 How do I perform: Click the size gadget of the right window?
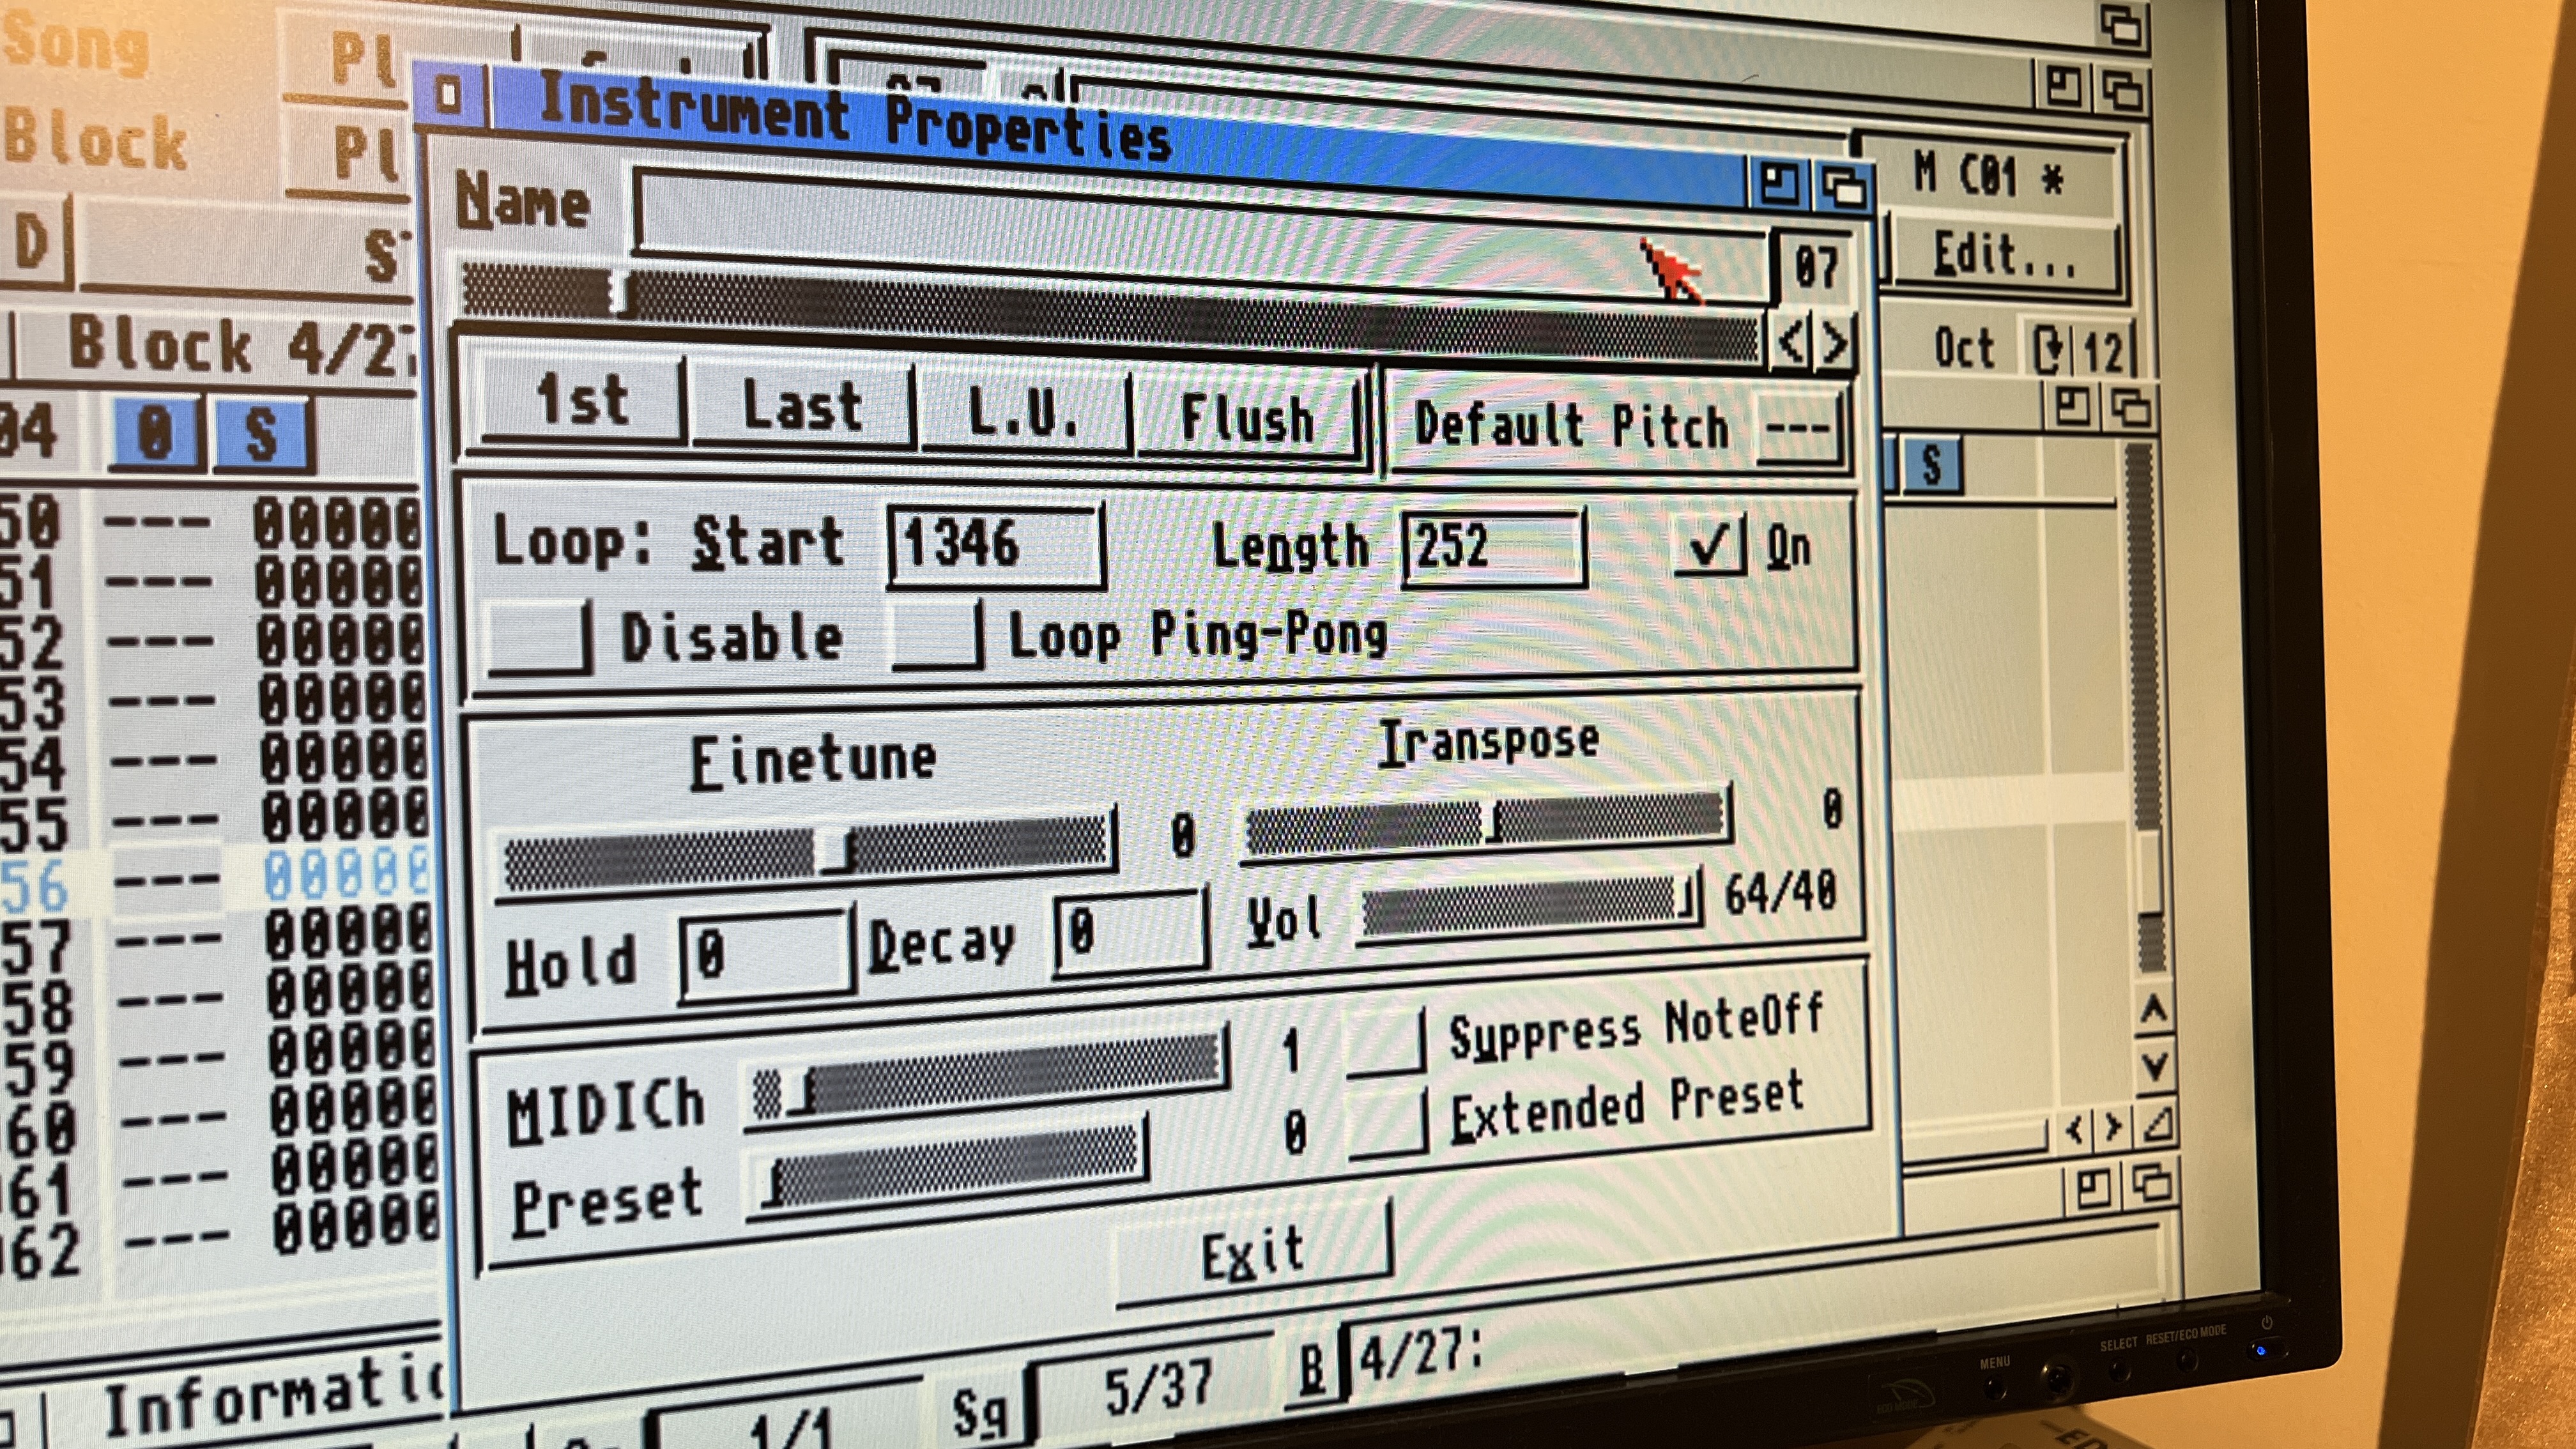coord(2158,1126)
